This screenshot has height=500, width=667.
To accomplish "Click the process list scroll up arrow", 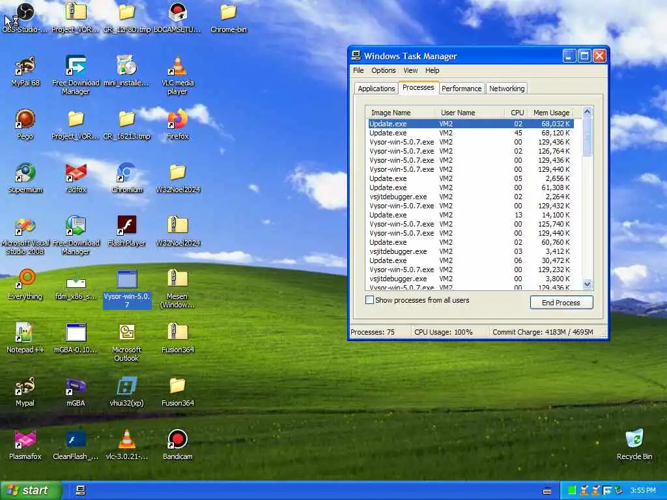I will [x=588, y=112].
